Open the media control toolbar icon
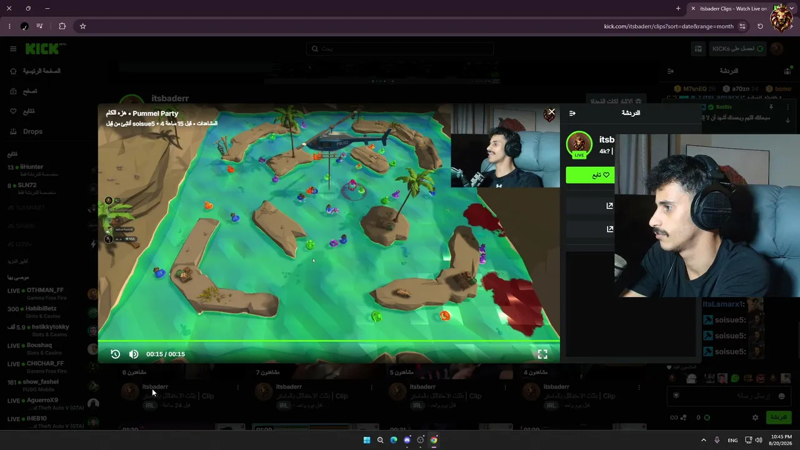Image resolution: width=800 pixels, height=450 pixels. [x=39, y=26]
